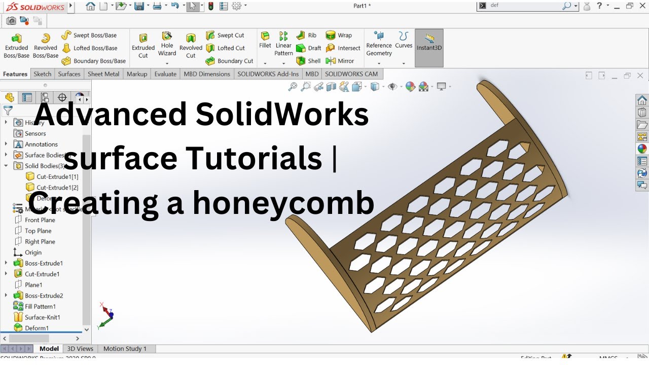The width and height of the screenshot is (649, 365).
Task: Activate the Boundary Cut tool
Action: coord(229,61)
